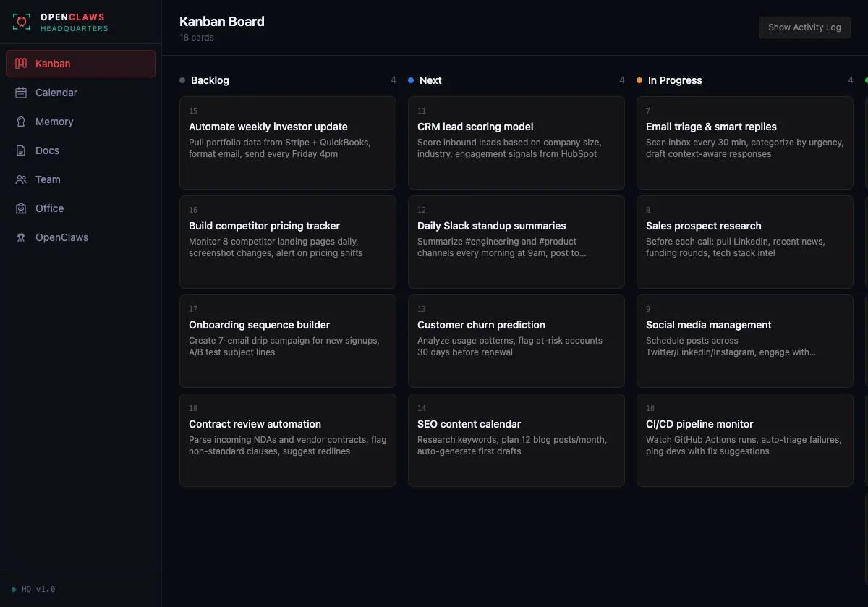
Task: Click the orange In Progress status dot
Action: [639, 80]
